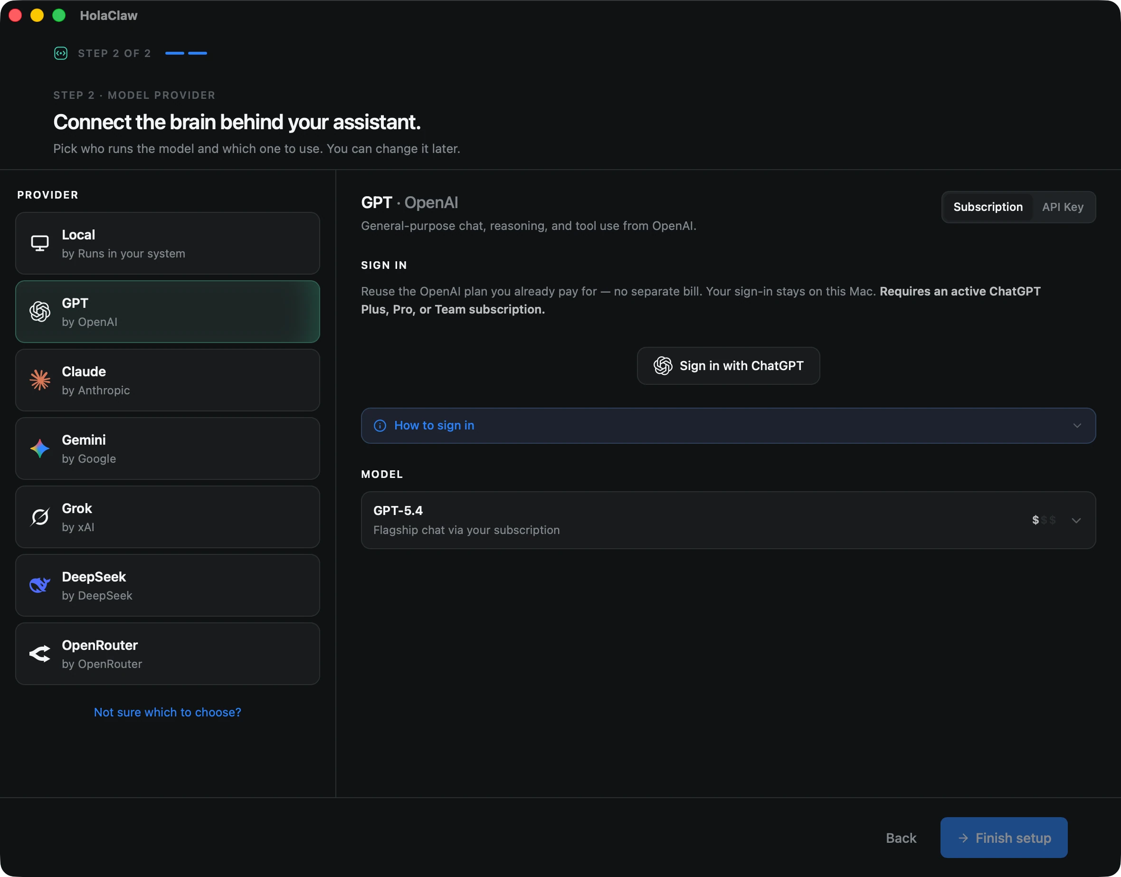Sign in with ChatGPT
This screenshot has width=1121, height=877.
pos(728,366)
